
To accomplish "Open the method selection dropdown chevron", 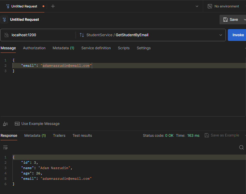I will [221, 35].
